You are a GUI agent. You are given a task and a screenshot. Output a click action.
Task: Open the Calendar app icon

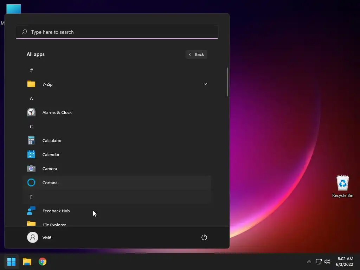(31, 154)
